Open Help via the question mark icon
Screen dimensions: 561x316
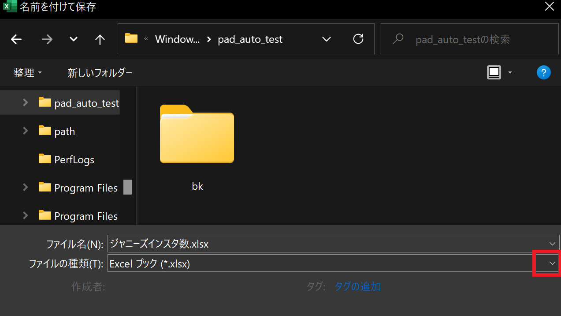(x=543, y=72)
